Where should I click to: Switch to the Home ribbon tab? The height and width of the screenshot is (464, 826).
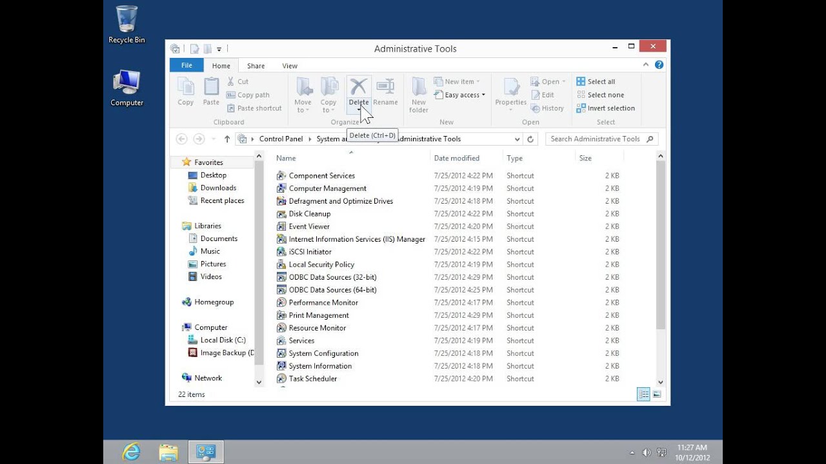[x=221, y=66]
